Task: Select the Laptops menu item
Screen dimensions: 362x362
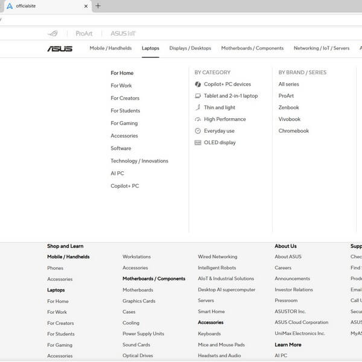Action: pyautogui.click(x=150, y=48)
